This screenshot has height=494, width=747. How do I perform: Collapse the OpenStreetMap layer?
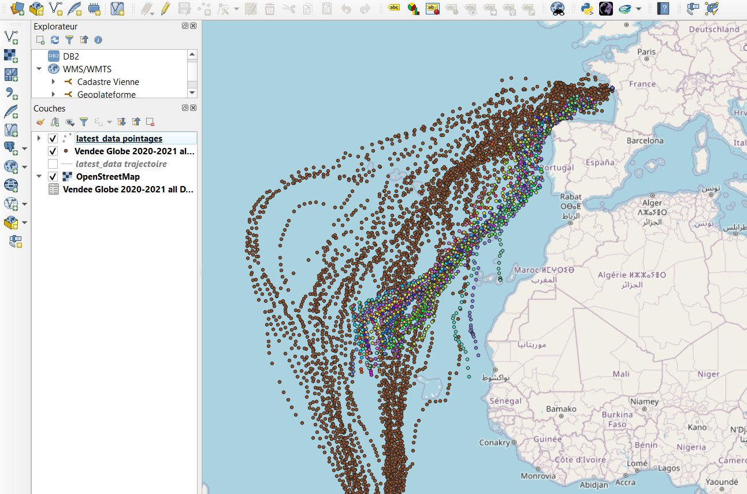pyautogui.click(x=39, y=177)
